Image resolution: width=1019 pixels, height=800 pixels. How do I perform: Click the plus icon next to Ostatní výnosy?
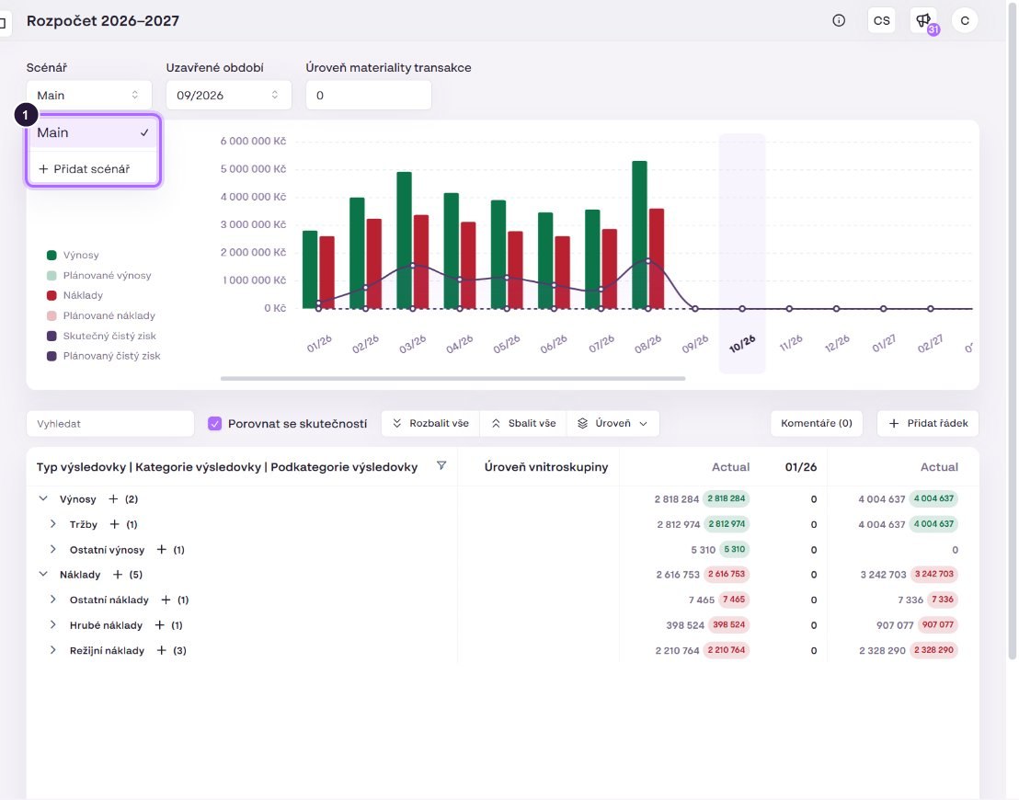coord(162,550)
